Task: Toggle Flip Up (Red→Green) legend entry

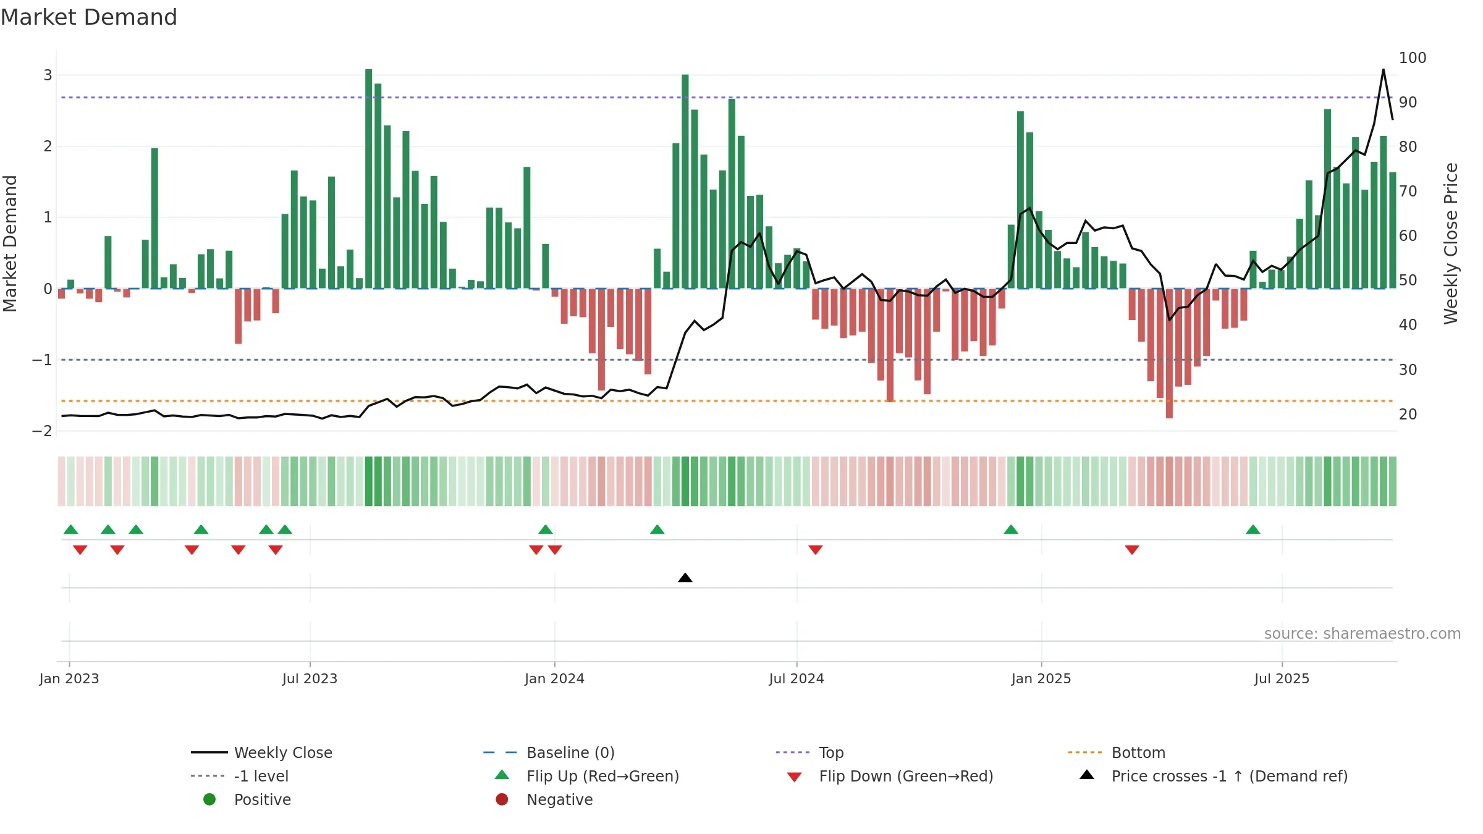Action: pyautogui.click(x=587, y=776)
